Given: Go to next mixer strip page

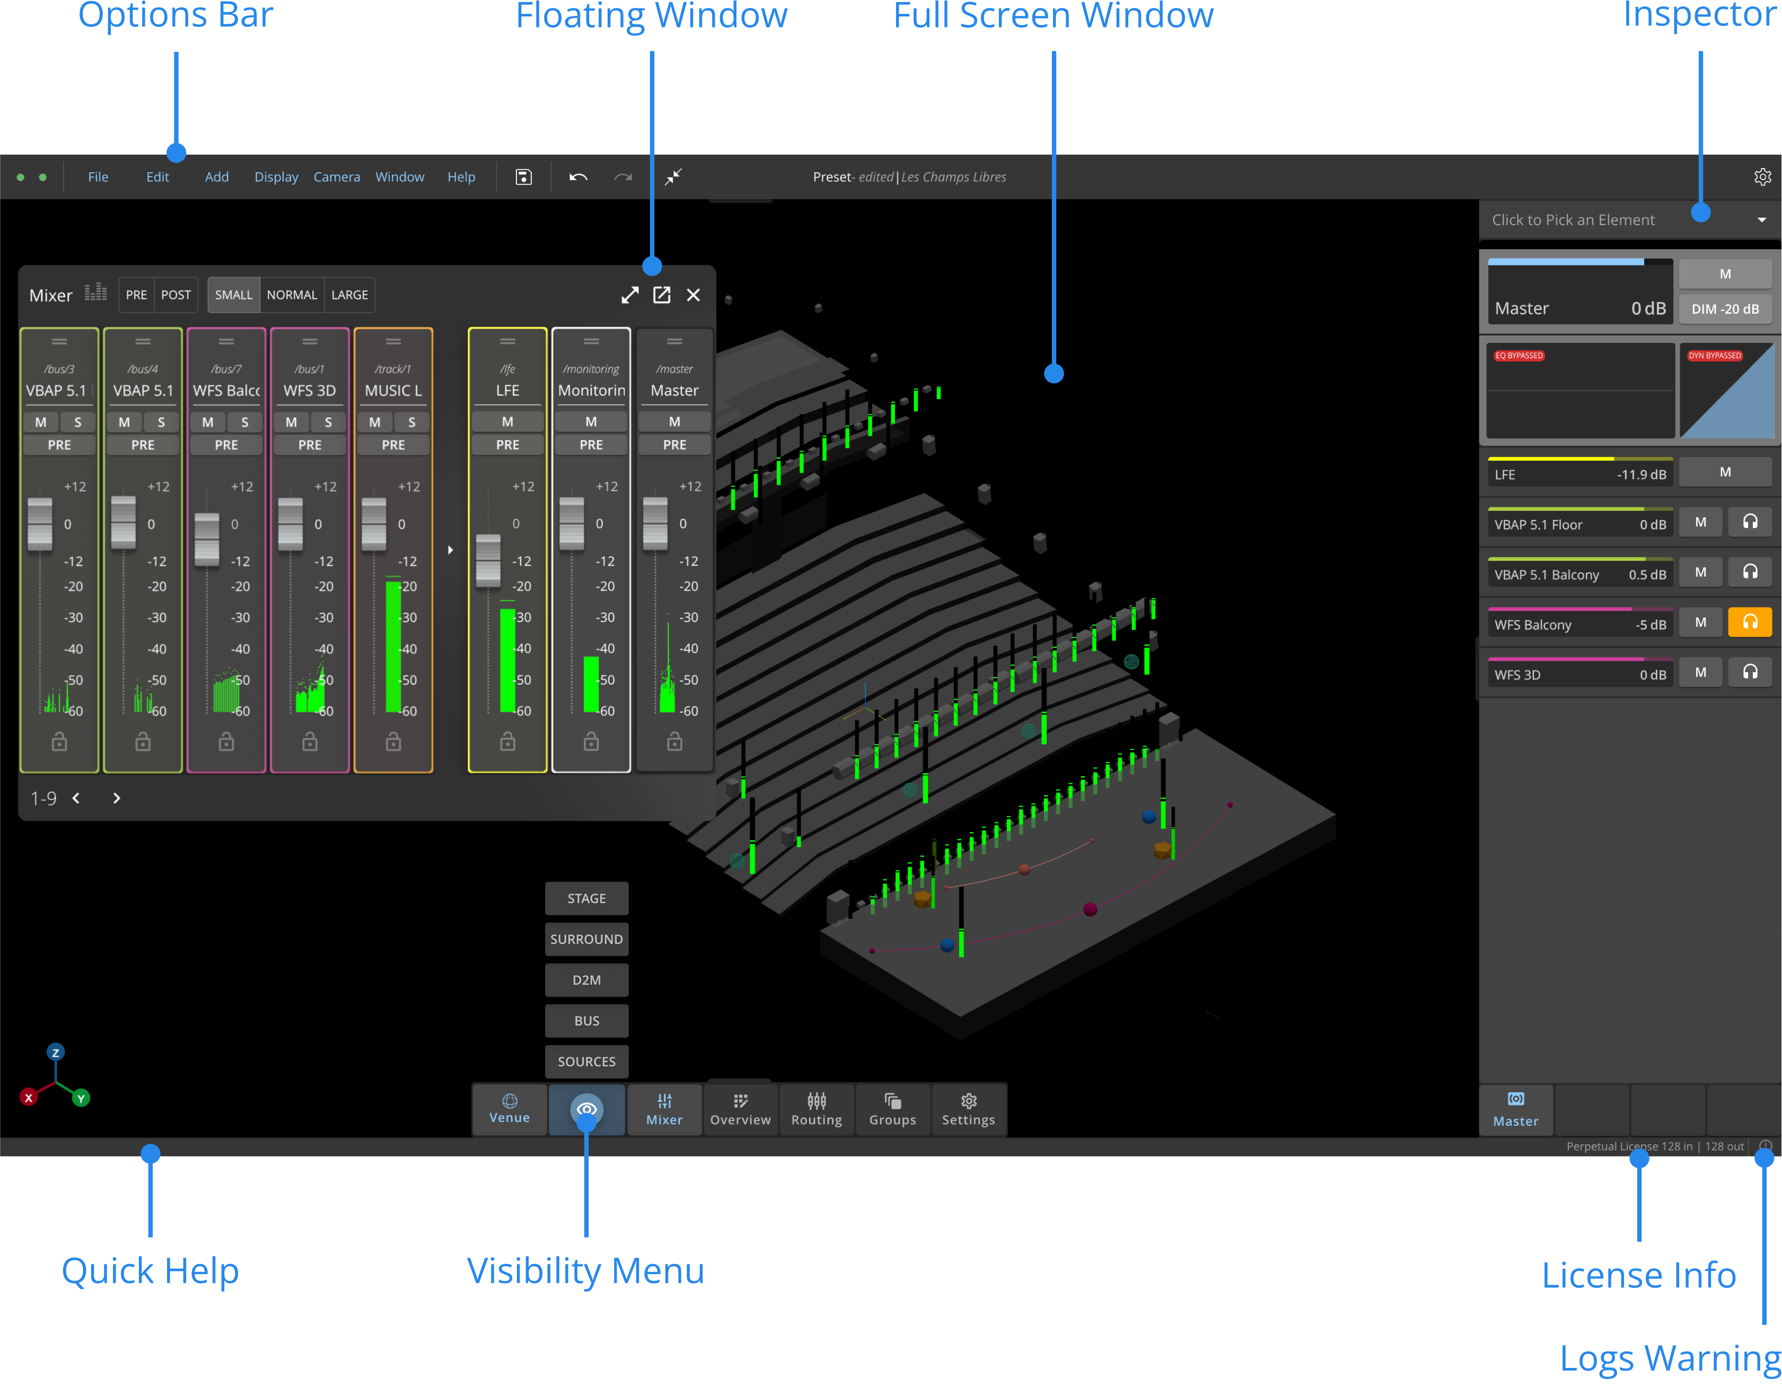Looking at the screenshot, I should coord(116,799).
